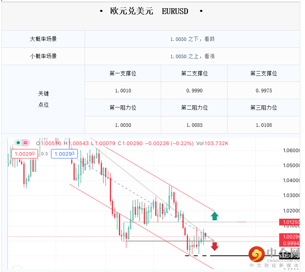Click the 第二支撑位 header cell
Viewport: 305px width, 272px height.
(194, 74)
